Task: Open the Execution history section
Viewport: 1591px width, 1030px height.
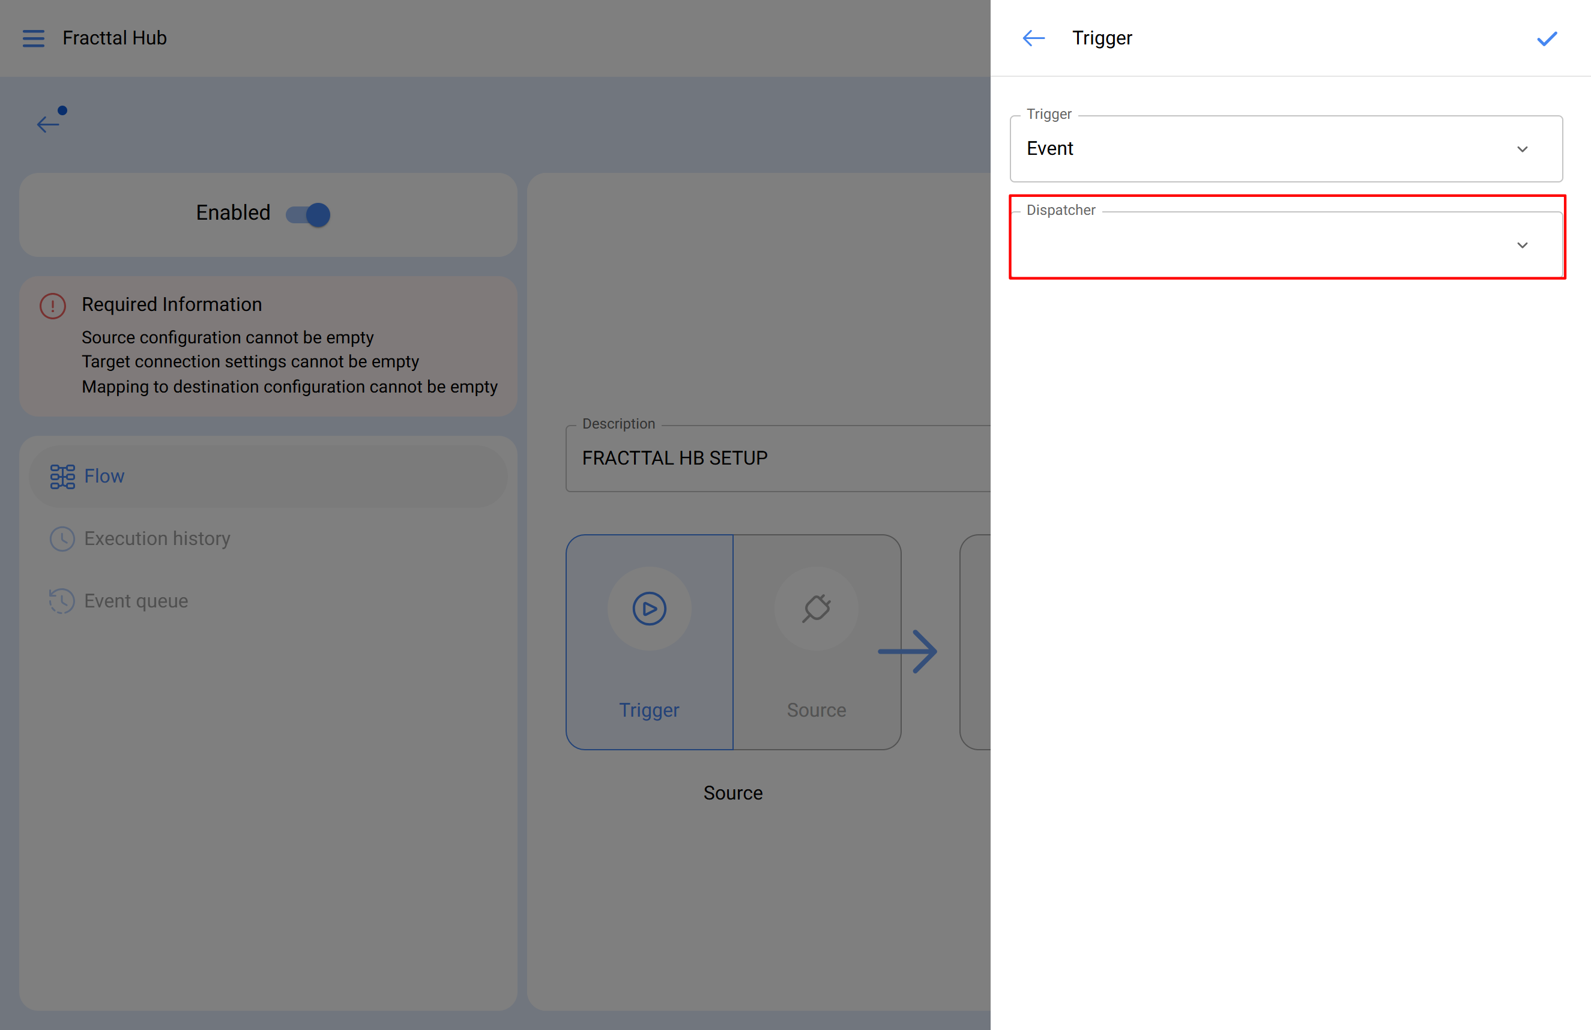Action: pyautogui.click(x=157, y=539)
